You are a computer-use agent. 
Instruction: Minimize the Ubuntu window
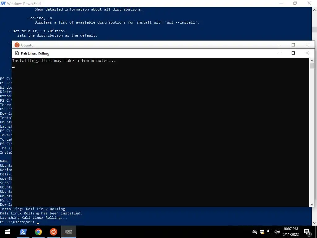279,45
